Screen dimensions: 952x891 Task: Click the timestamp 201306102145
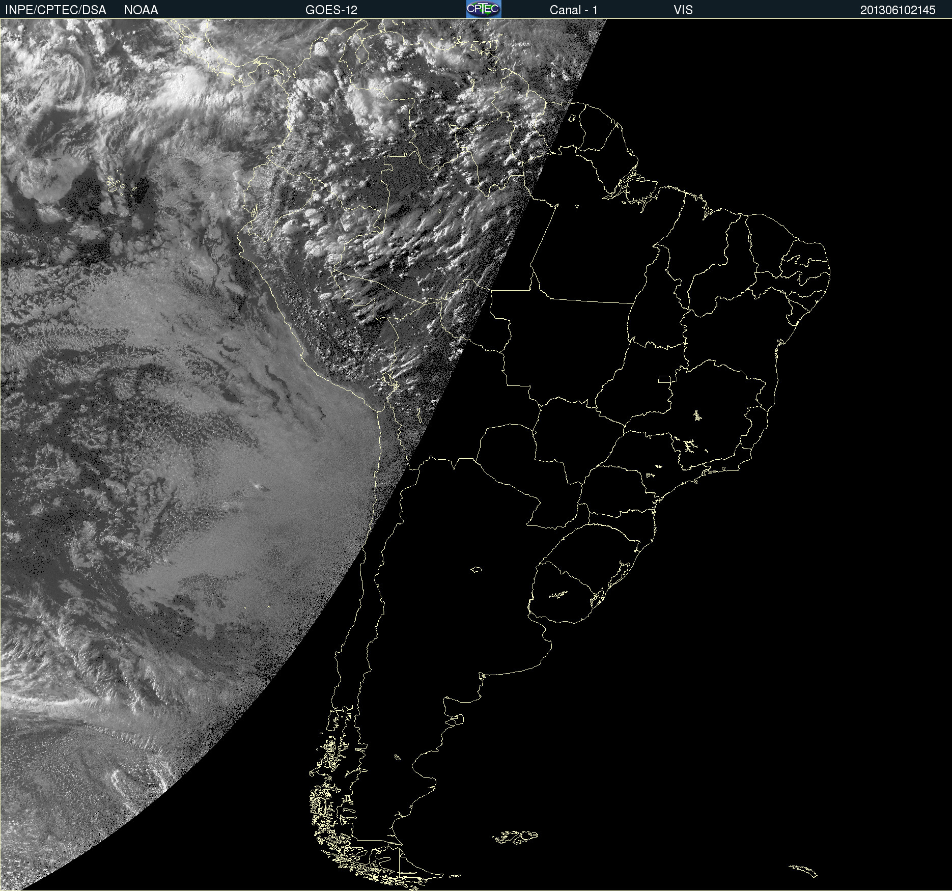pos(898,10)
